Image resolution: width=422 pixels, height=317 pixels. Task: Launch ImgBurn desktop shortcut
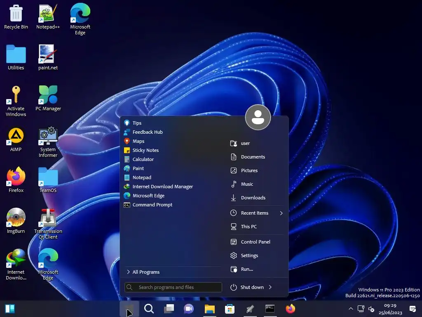(x=16, y=221)
